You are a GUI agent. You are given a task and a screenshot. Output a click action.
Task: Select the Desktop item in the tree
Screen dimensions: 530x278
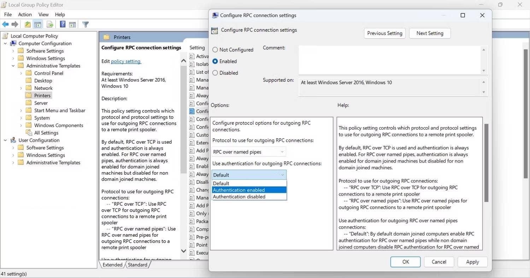43,81
